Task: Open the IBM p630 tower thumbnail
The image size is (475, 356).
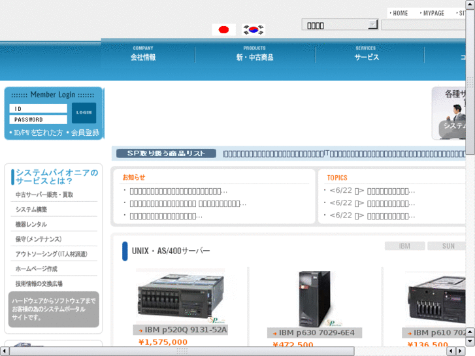Action: coord(315,299)
